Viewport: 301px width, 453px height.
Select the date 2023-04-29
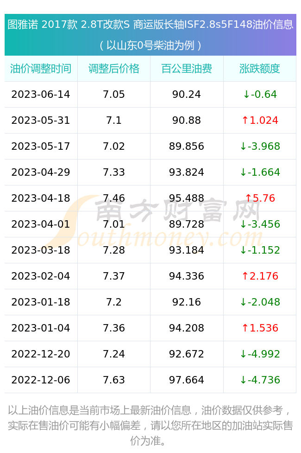tap(41, 172)
